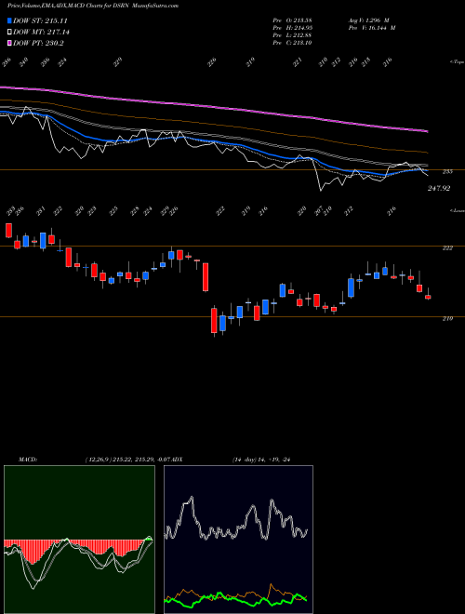
Task: Click the 235 price level label
Action: pos(447,171)
